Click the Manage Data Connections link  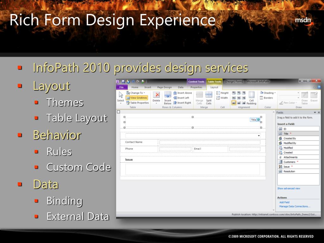coord(295,206)
